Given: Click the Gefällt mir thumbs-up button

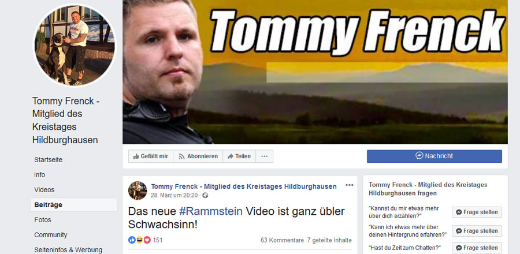Looking at the screenshot, I should (151, 156).
